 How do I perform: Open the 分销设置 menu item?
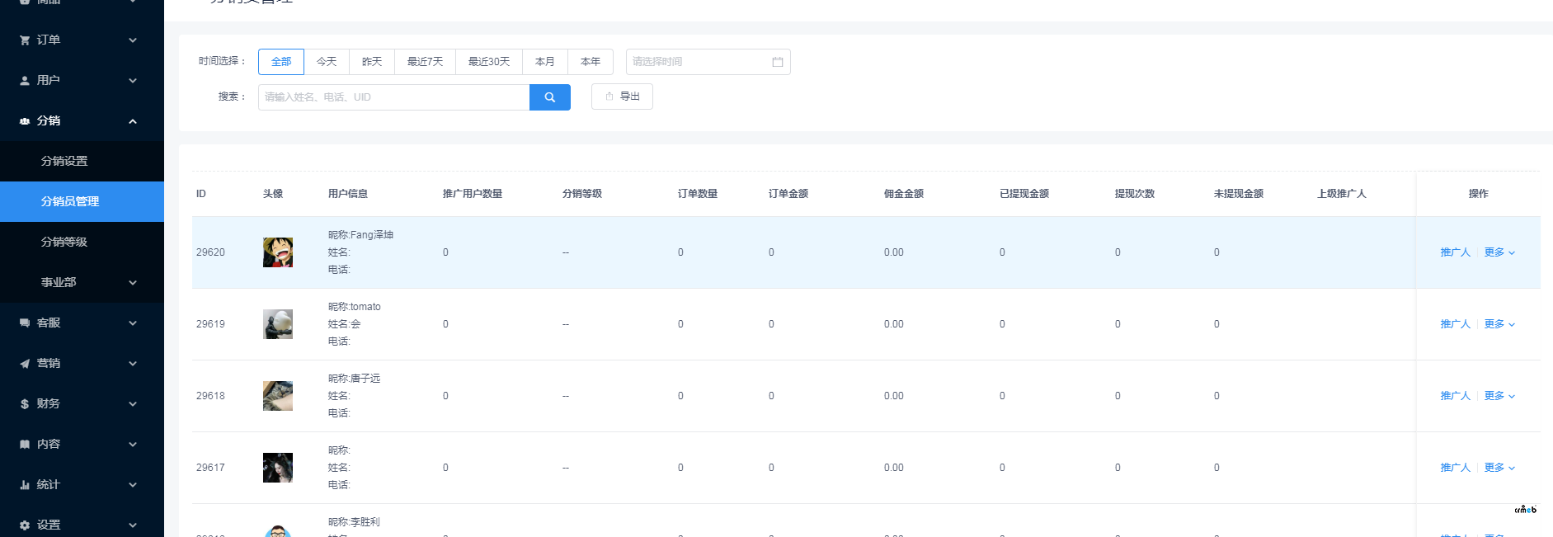click(x=64, y=162)
